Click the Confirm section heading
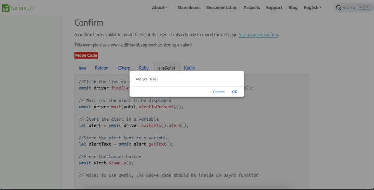The height and width of the screenshot is (190, 374). coord(89,23)
